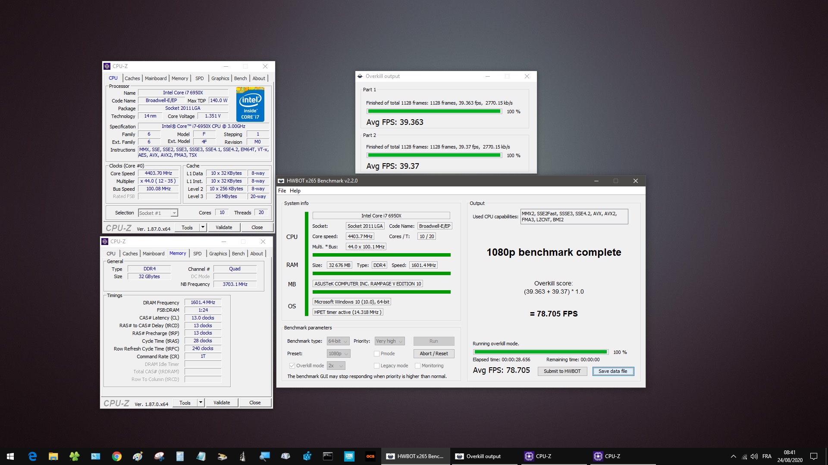Viewport: 828px width, 465px height.
Task: Toggle the Legacy mode checkbox
Action: click(376, 366)
